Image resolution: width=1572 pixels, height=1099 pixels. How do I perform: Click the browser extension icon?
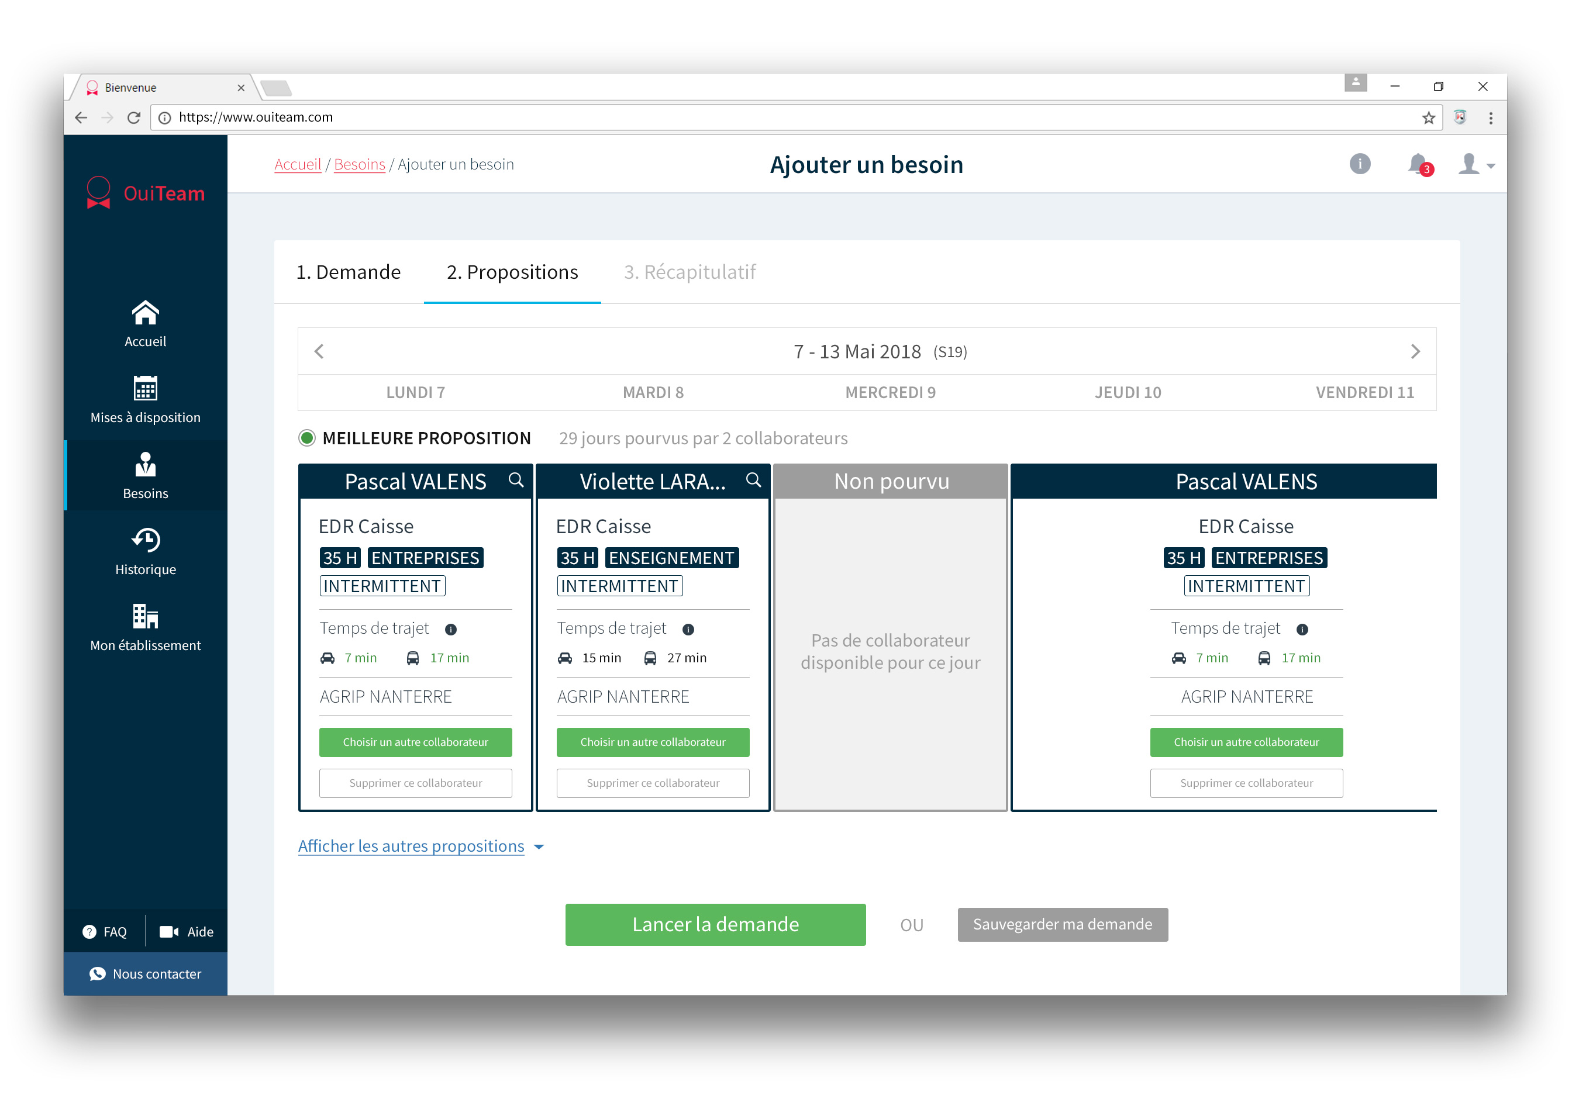pos(1460,117)
